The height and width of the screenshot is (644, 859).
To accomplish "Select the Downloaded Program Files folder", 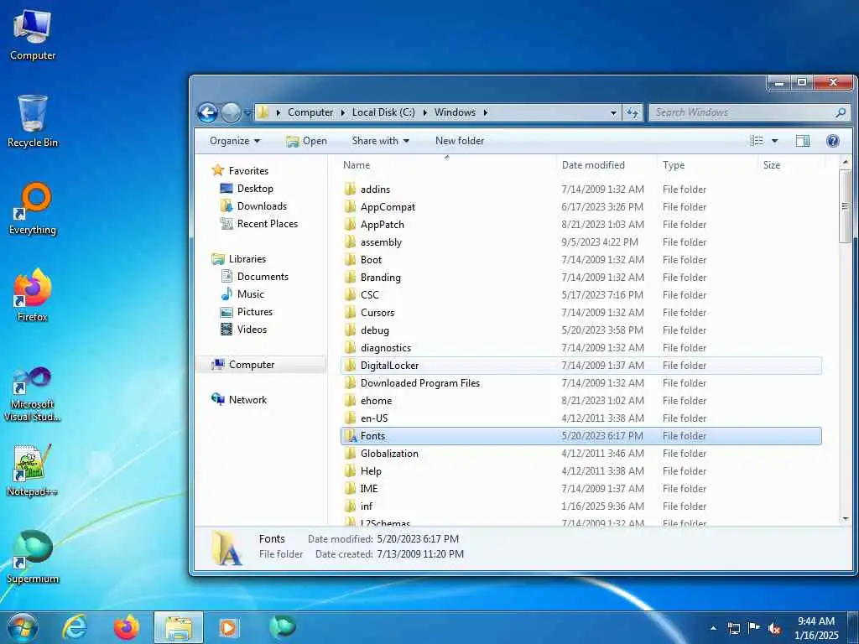I will click(x=581, y=382).
